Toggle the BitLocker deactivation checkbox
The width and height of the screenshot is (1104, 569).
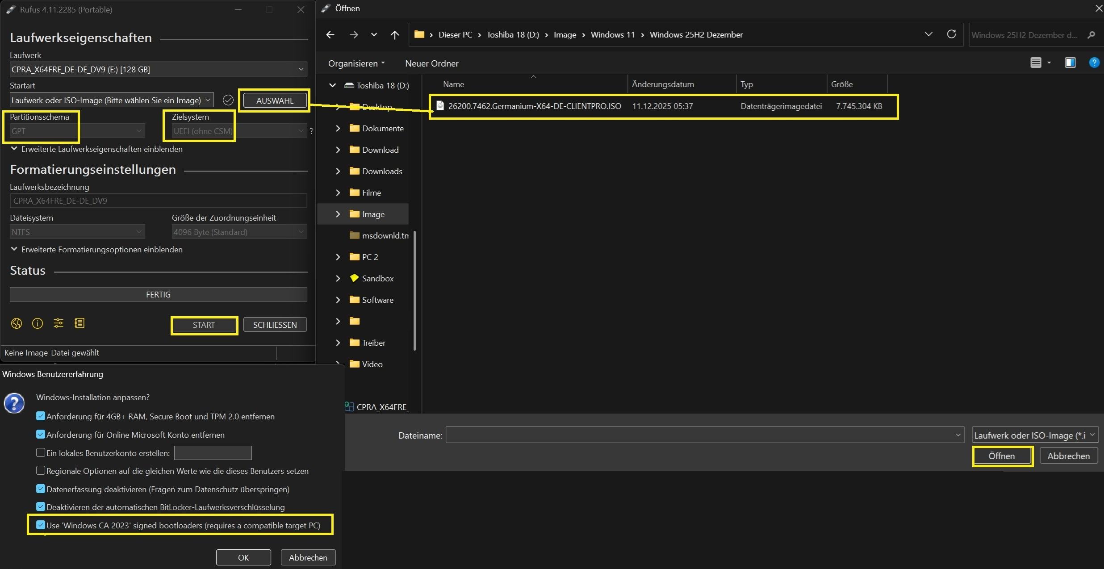coord(41,507)
